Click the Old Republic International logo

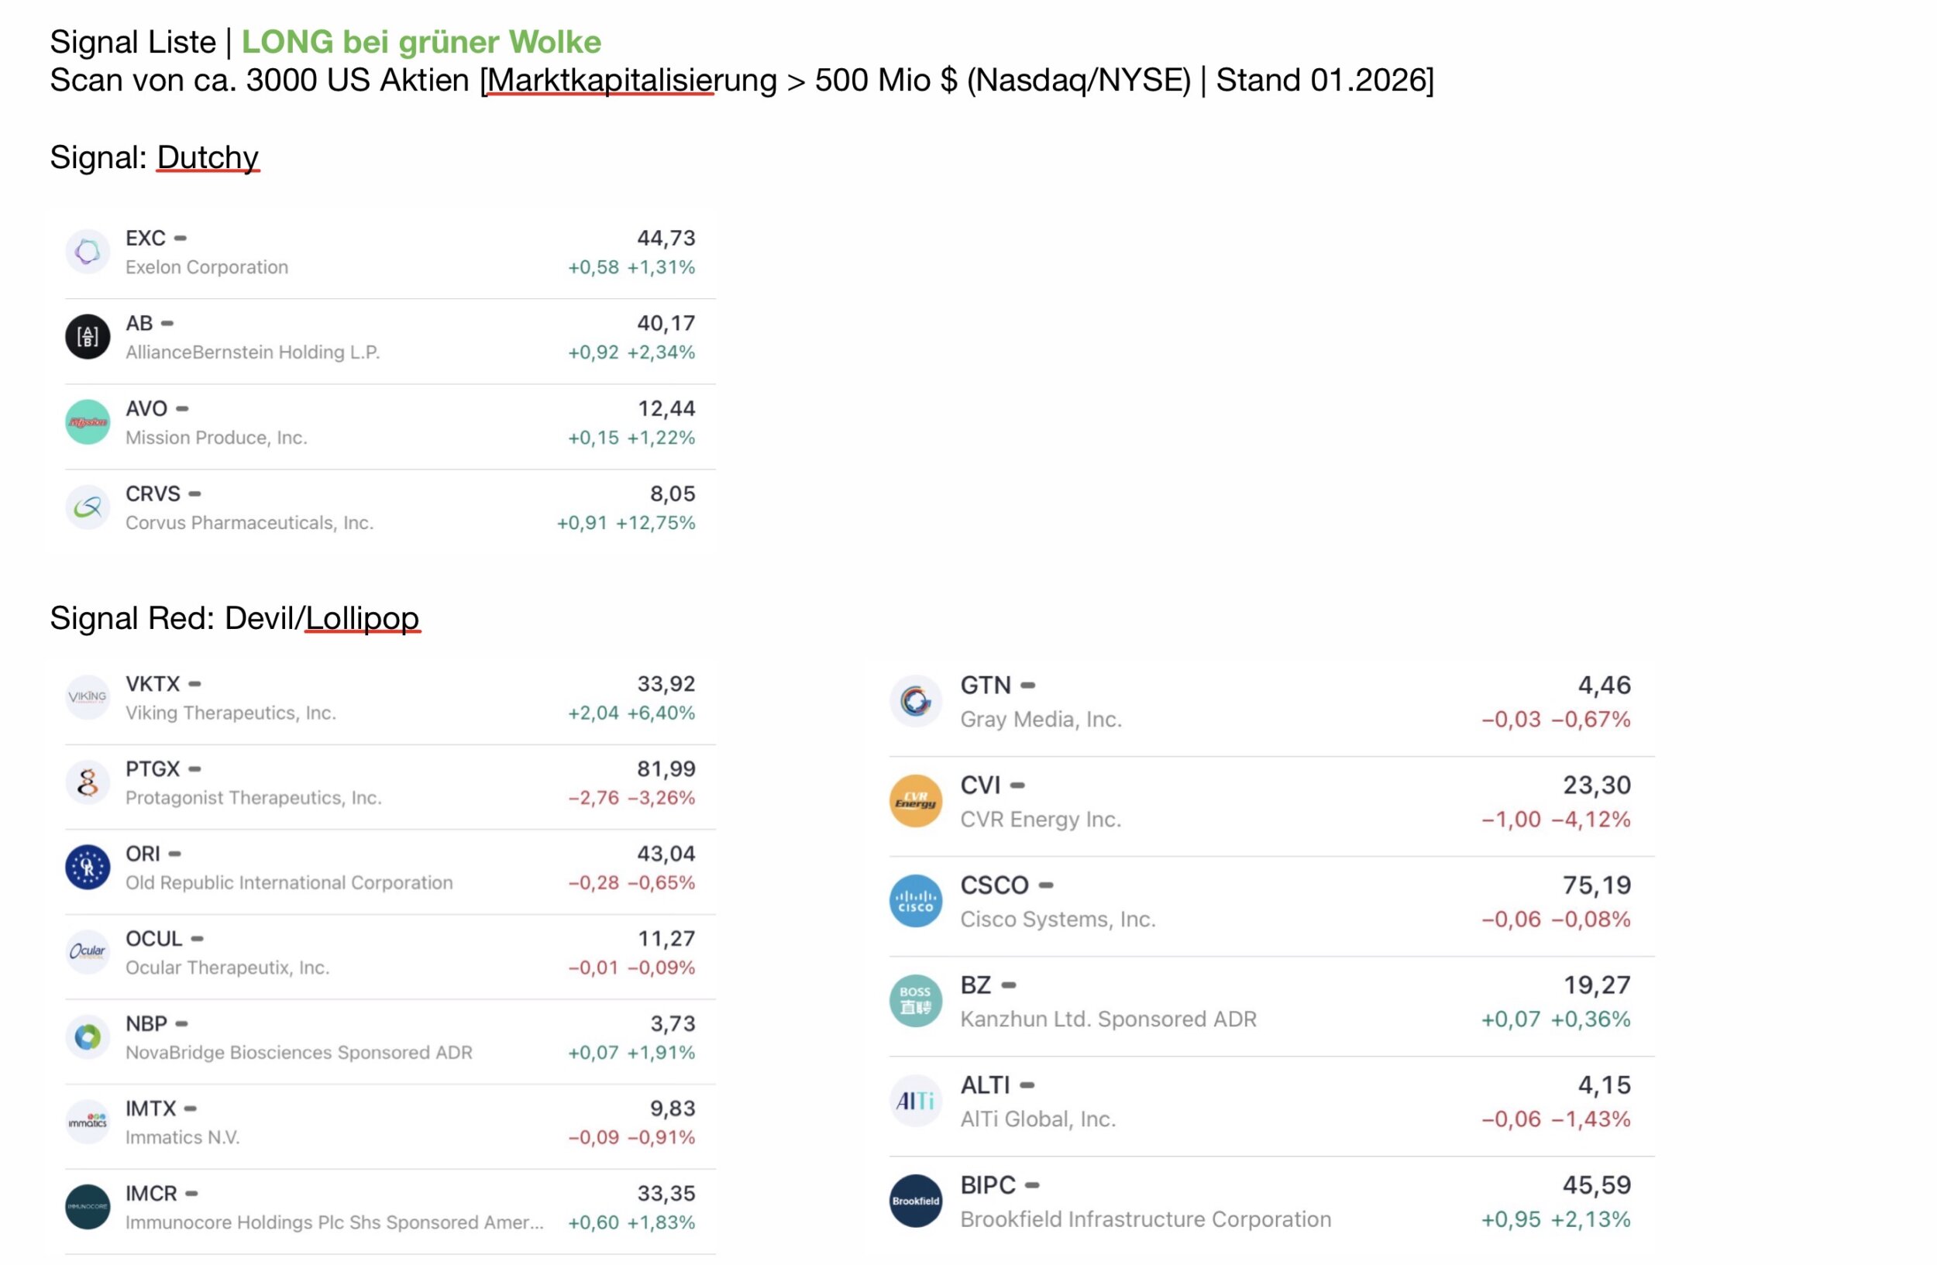click(x=87, y=867)
